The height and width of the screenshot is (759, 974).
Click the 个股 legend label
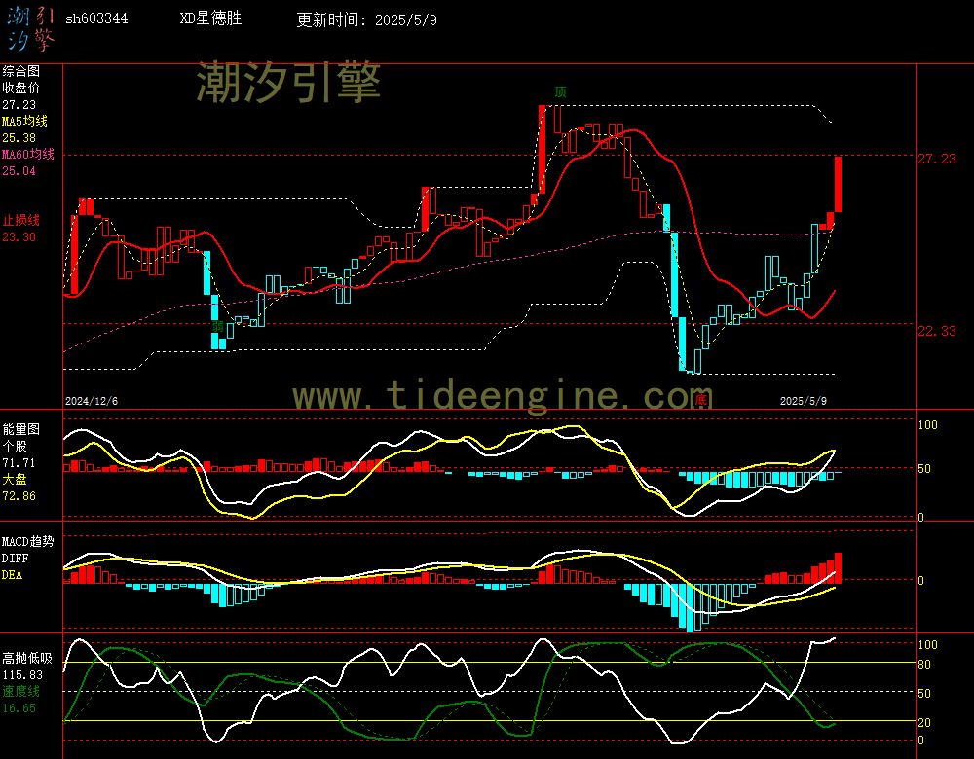pos(15,447)
